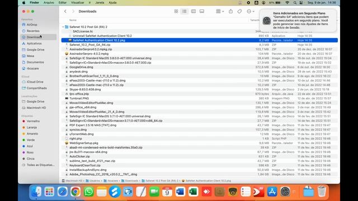Select the Vermelho tag
The height and width of the screenshot is (201, 358).
click(33, 121)
